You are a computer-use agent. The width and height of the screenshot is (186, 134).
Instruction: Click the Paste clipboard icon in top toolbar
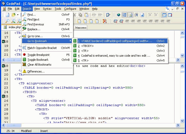click(86, 15)
